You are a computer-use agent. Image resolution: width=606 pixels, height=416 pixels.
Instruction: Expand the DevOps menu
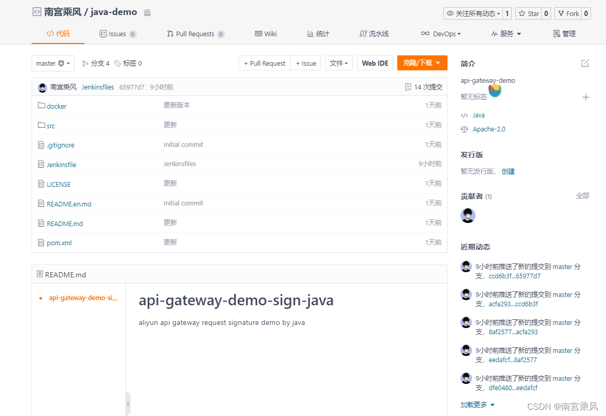tap(441, 34)
